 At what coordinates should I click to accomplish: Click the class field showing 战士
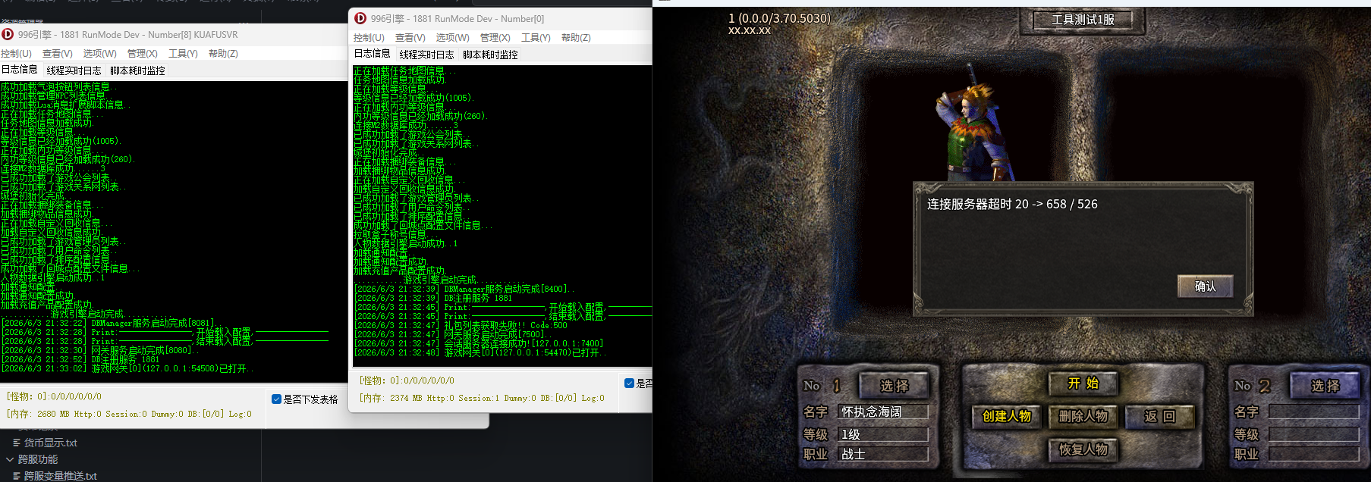(x=883, y=454)
